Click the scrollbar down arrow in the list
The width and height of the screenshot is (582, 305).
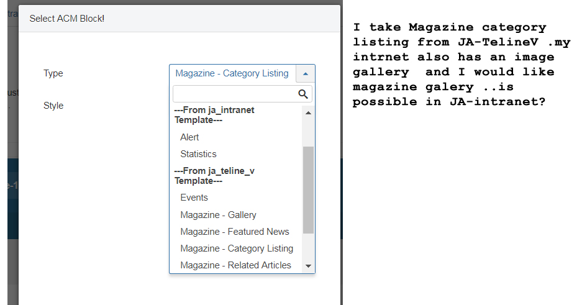pyautogui.click(x=308, y=266)
